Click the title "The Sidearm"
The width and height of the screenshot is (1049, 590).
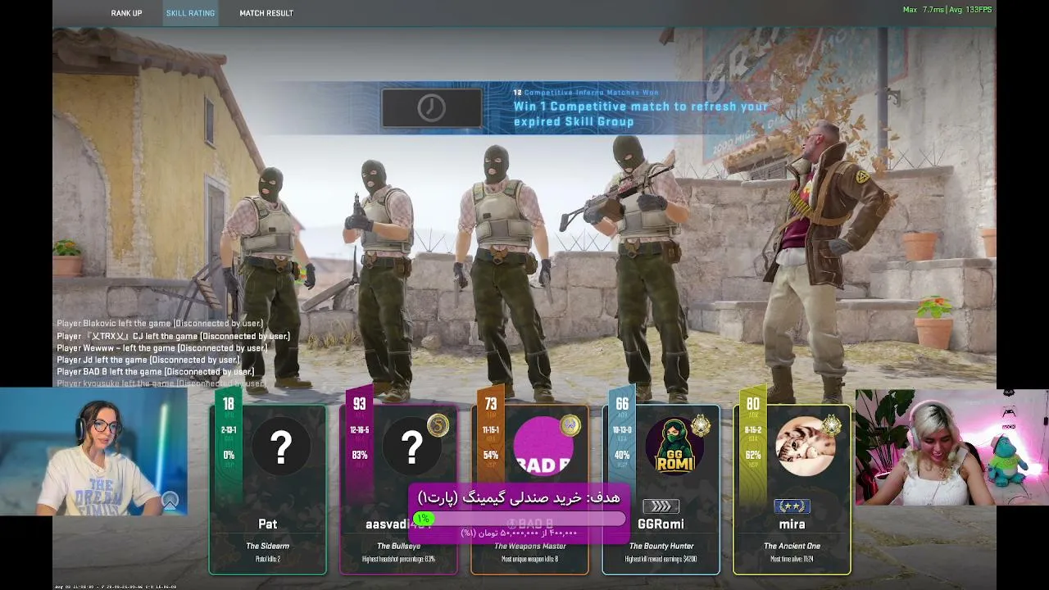point(267,546)
